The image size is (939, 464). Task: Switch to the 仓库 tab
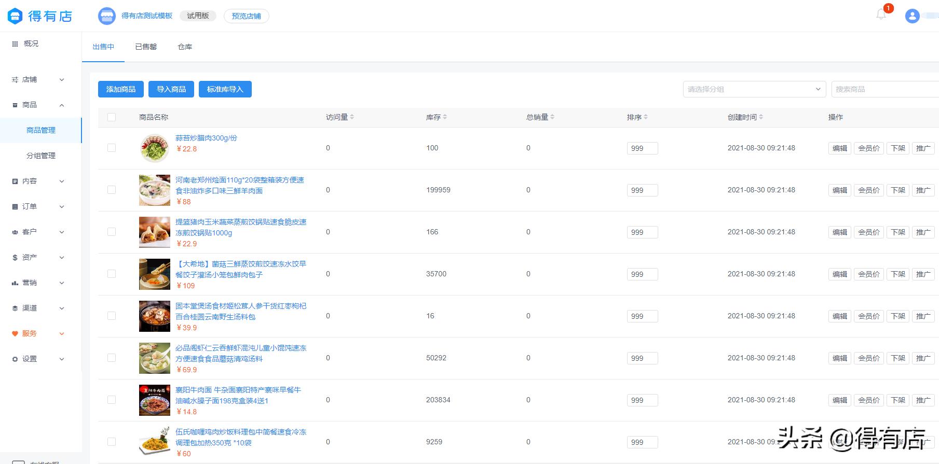click(185, 47)
